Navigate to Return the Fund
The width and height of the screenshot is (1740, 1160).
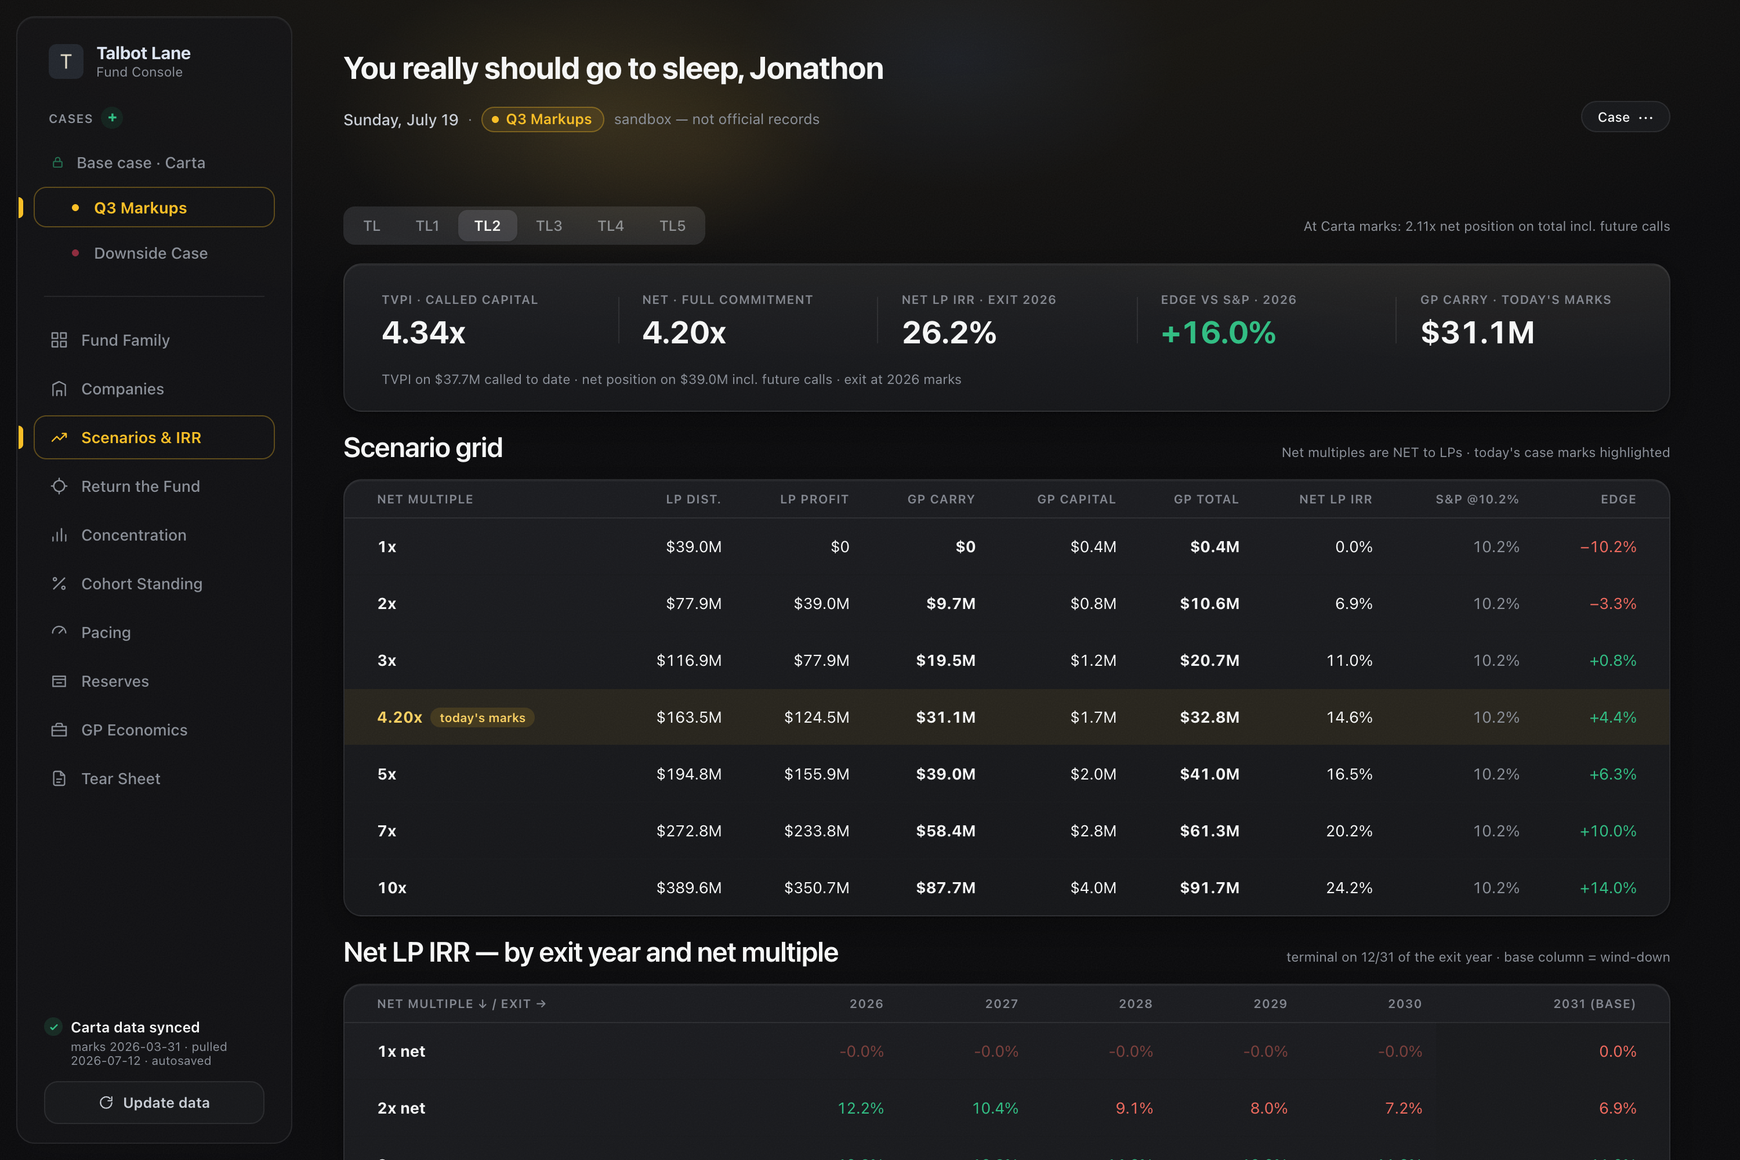point(154,486)
